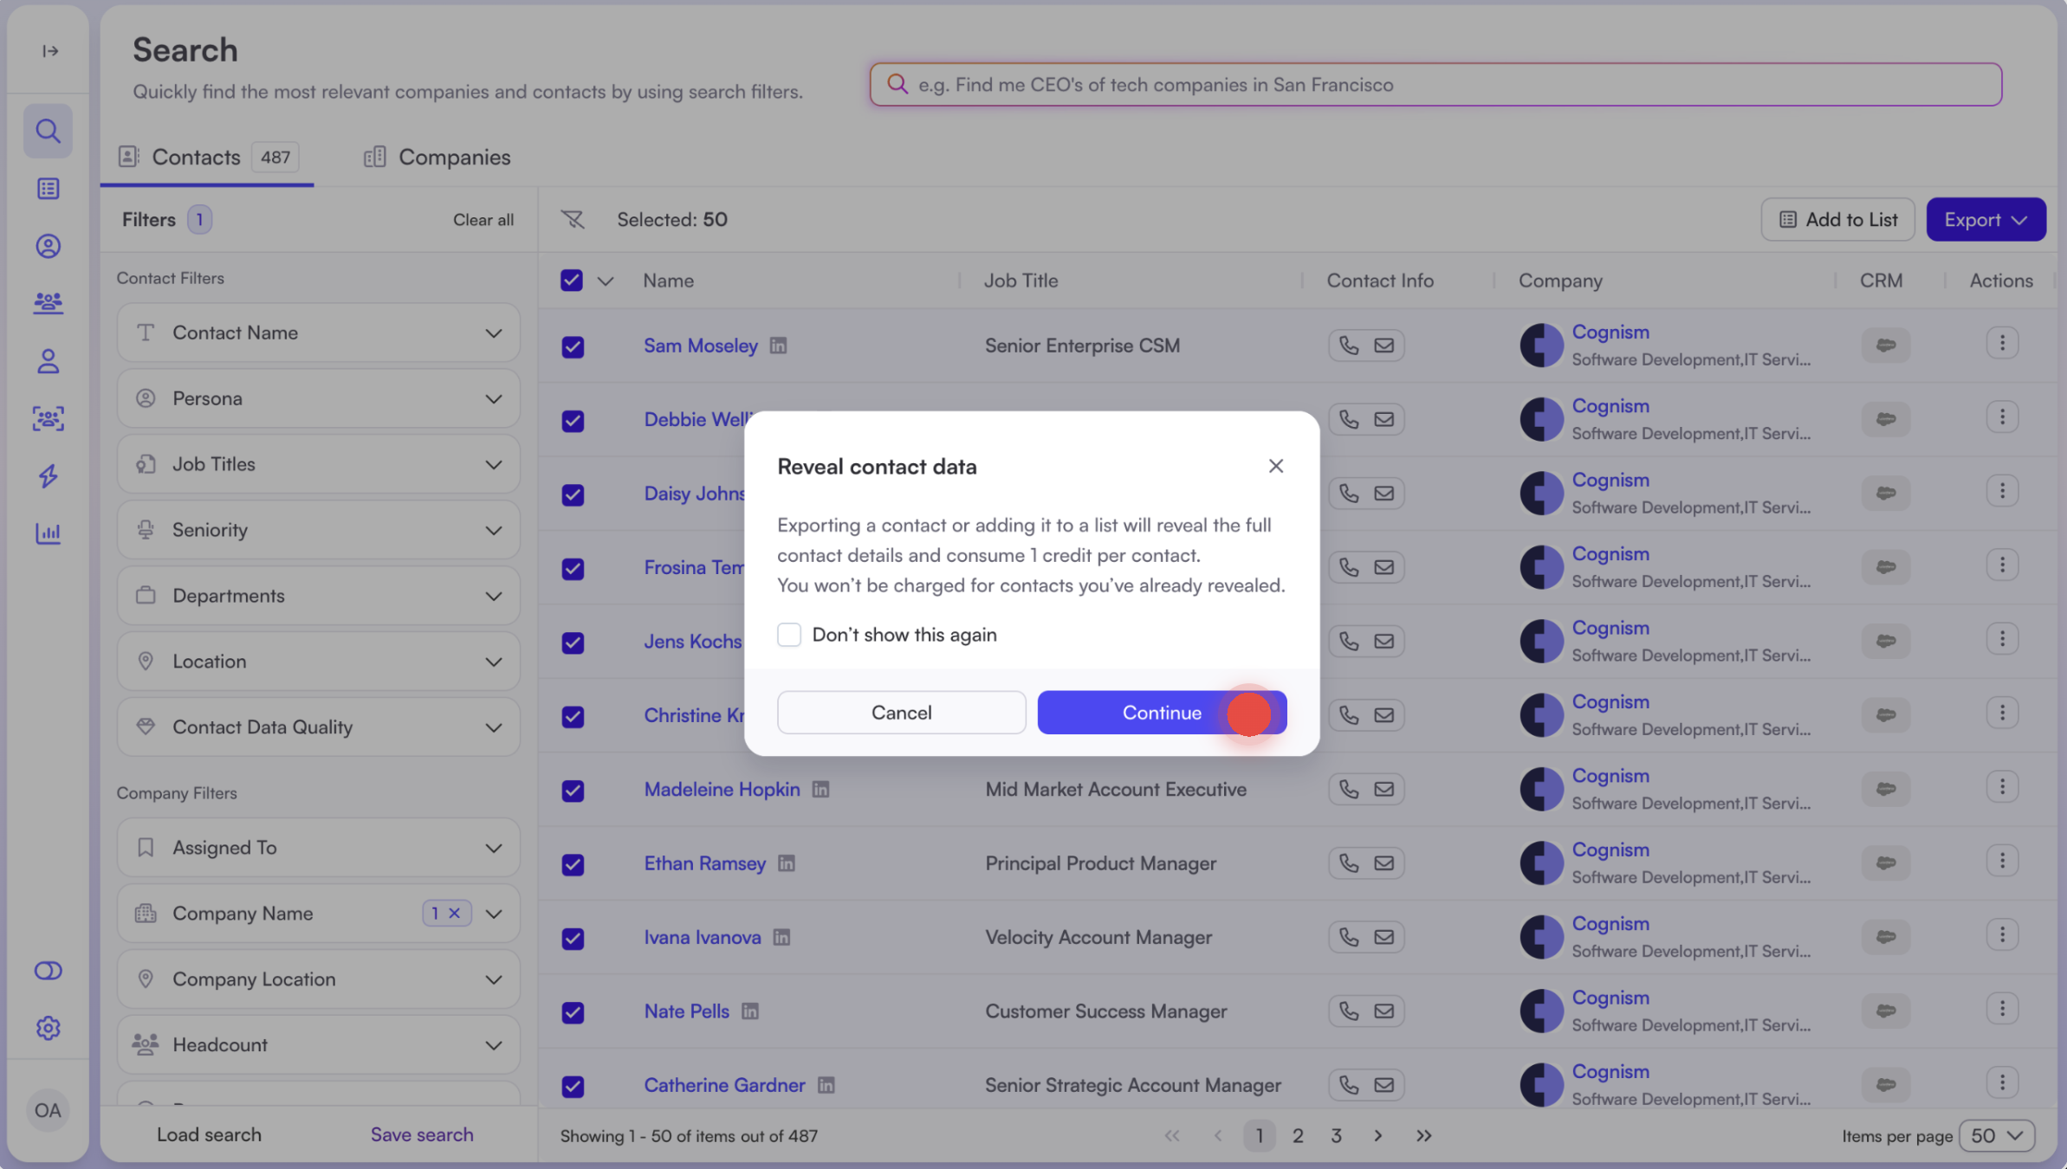Open the Settings gear in sidebar
The image size is (2067, 1169).
click(x=48, y=1028)
